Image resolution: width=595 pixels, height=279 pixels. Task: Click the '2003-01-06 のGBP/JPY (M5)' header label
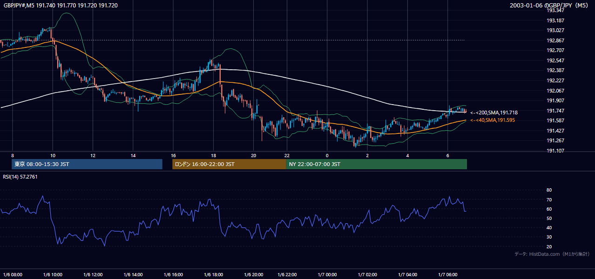tap(550, 6)
